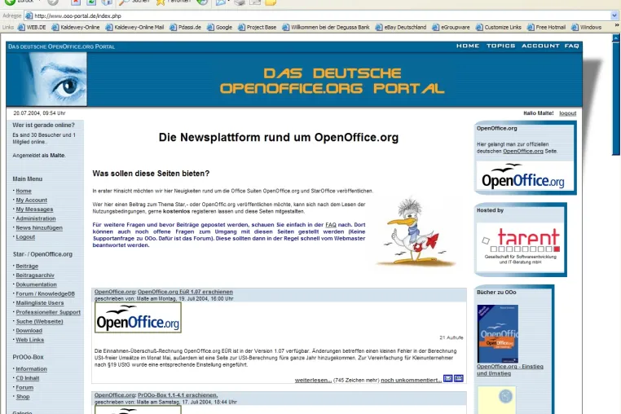Open 'OpenOffice.org - Einstieg und Umstieg' book link

[509, 370]
